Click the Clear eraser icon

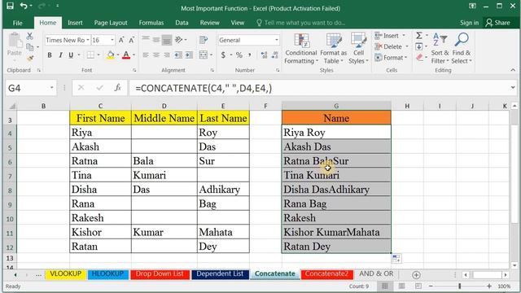coord(420,58)
